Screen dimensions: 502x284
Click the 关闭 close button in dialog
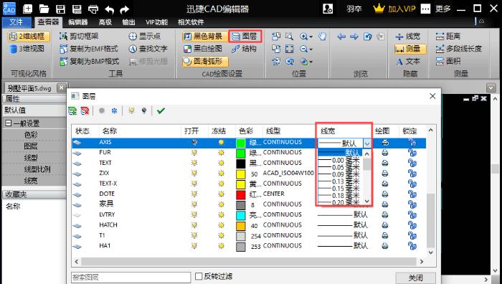pos(415,278)
